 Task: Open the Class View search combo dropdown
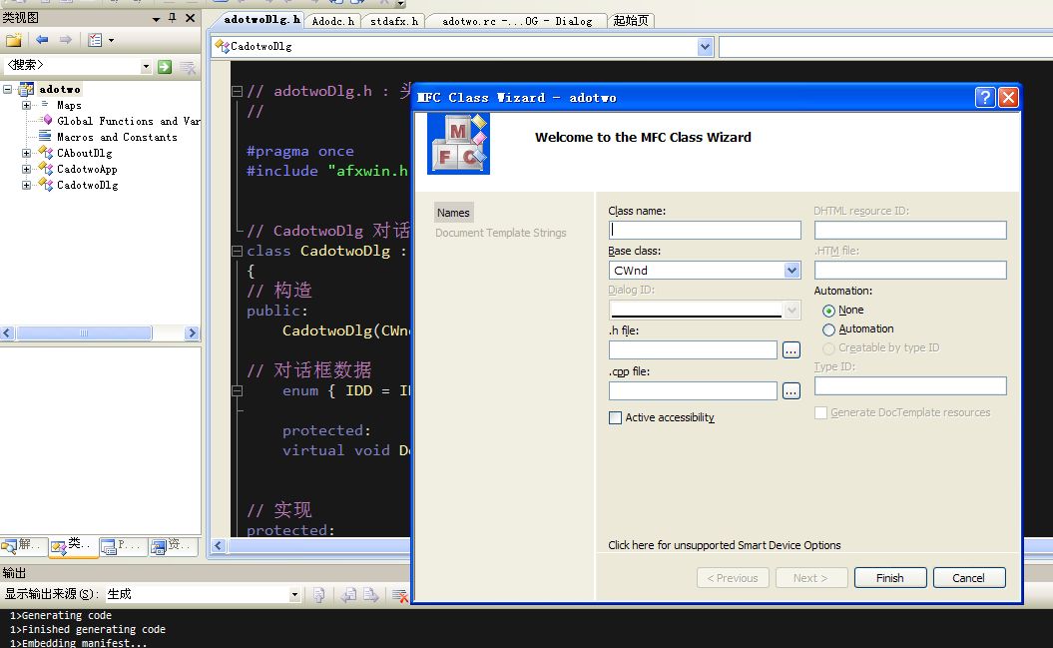click(146, 66)
